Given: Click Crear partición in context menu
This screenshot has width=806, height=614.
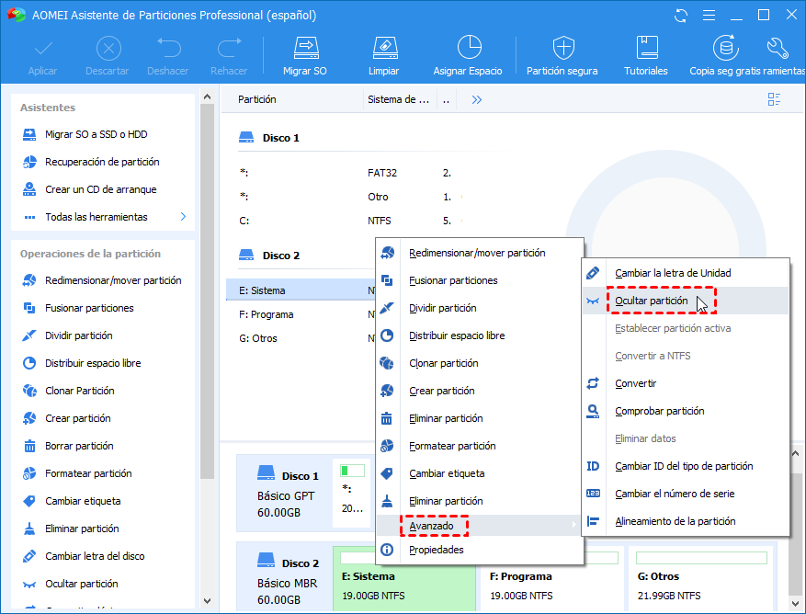Looking at the screenshot, I should tap(479, 391).
